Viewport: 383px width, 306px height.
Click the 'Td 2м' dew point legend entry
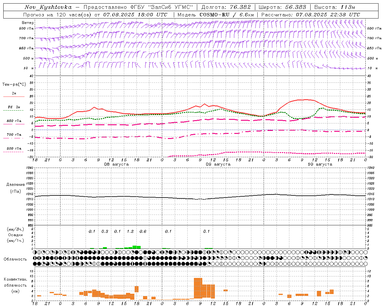click(14, 107)
